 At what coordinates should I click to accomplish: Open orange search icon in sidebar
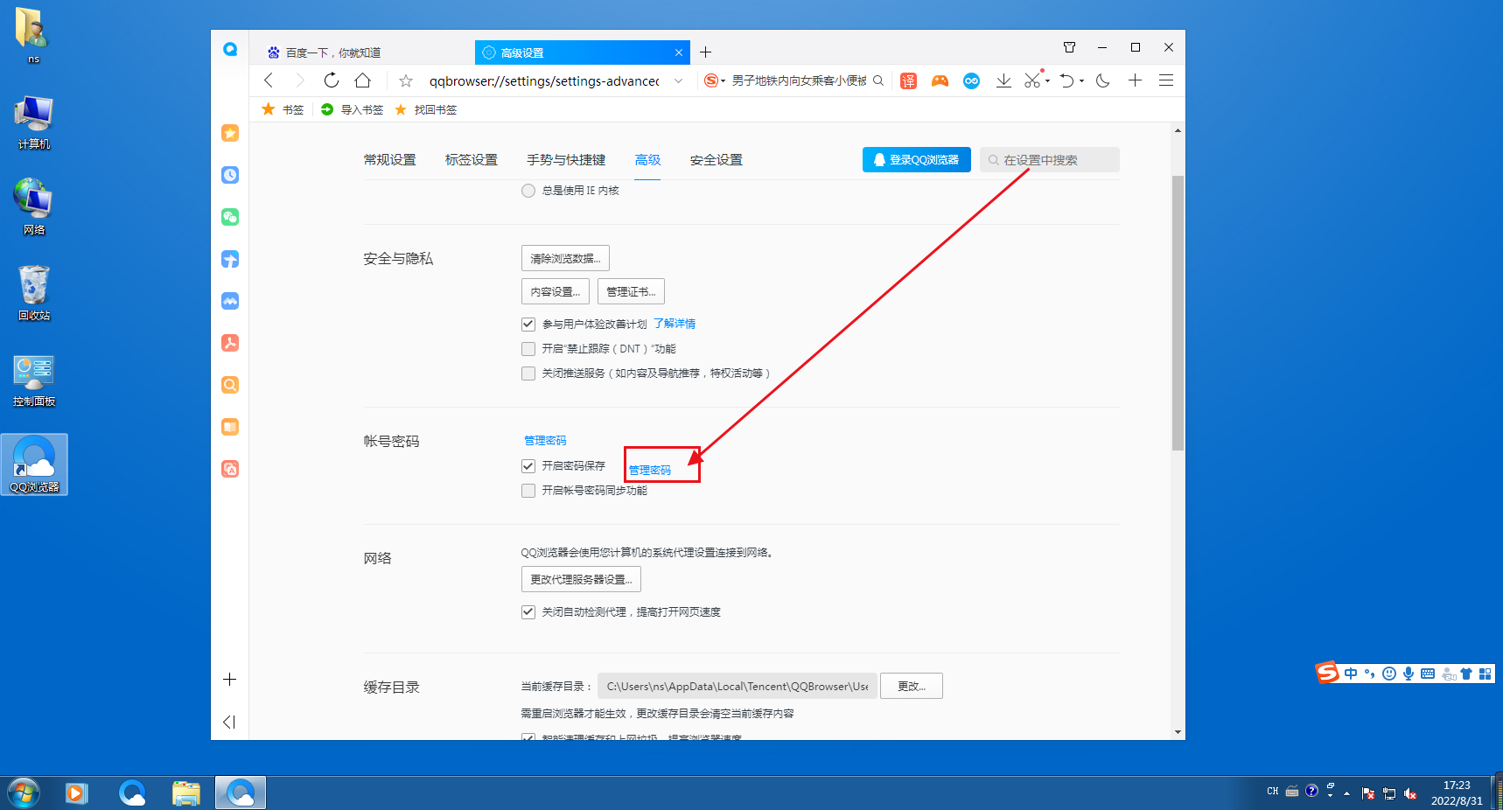[230, 385]
